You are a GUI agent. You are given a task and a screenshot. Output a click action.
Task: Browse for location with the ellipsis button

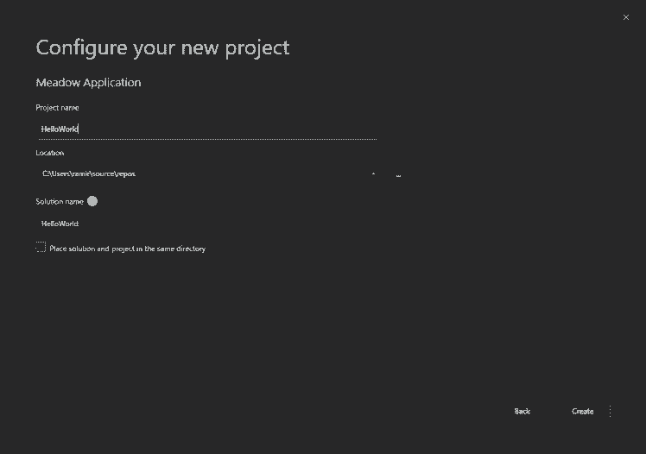pyautogui.click(x=398, y=174)
